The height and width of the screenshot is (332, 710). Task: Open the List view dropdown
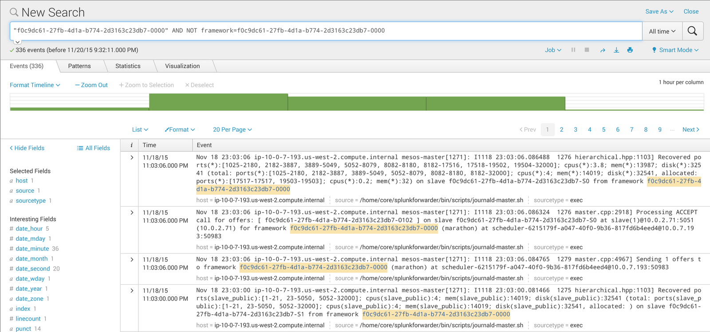click(140, 130)
